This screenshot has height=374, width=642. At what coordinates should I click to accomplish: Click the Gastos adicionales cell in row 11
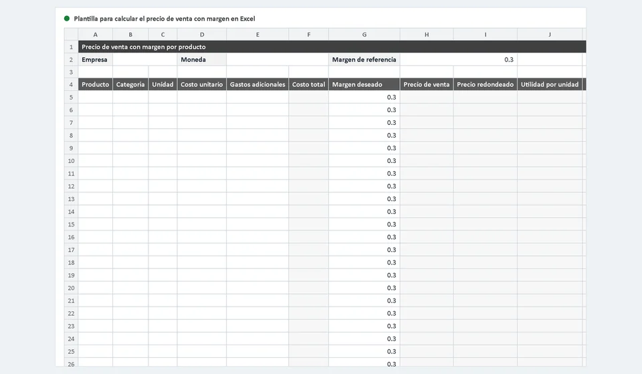point(257,173)
